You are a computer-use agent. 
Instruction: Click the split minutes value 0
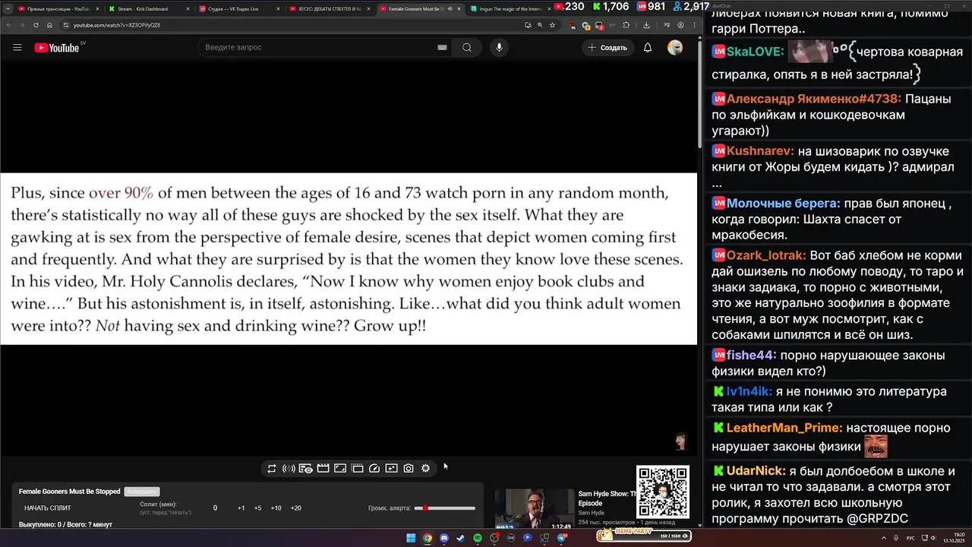[x=215, y=508]
